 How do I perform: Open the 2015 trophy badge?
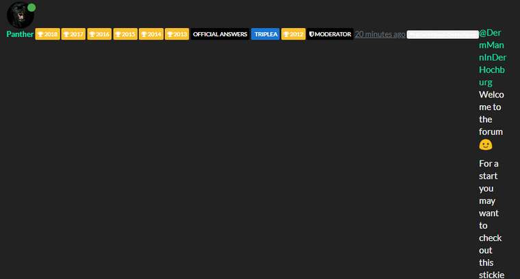[125, 34]
